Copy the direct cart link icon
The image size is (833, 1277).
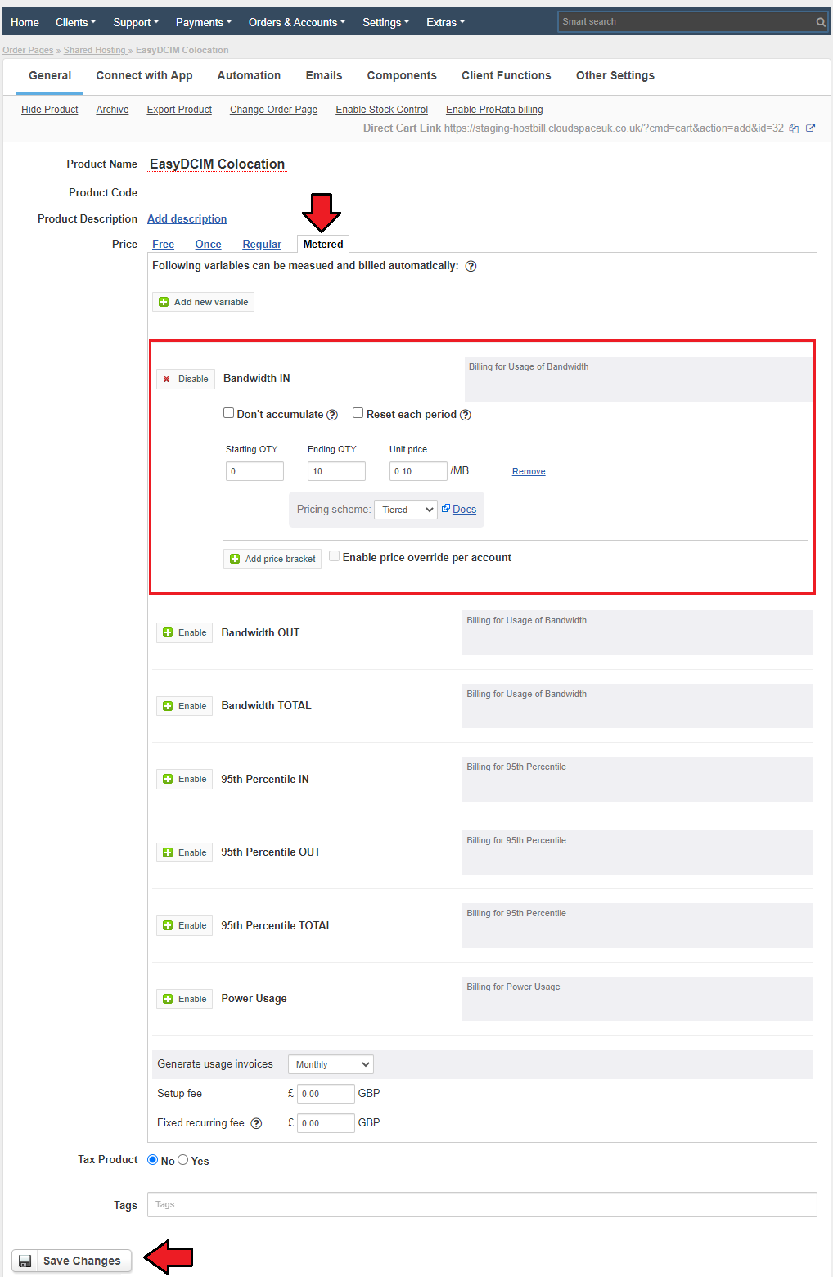794,128
